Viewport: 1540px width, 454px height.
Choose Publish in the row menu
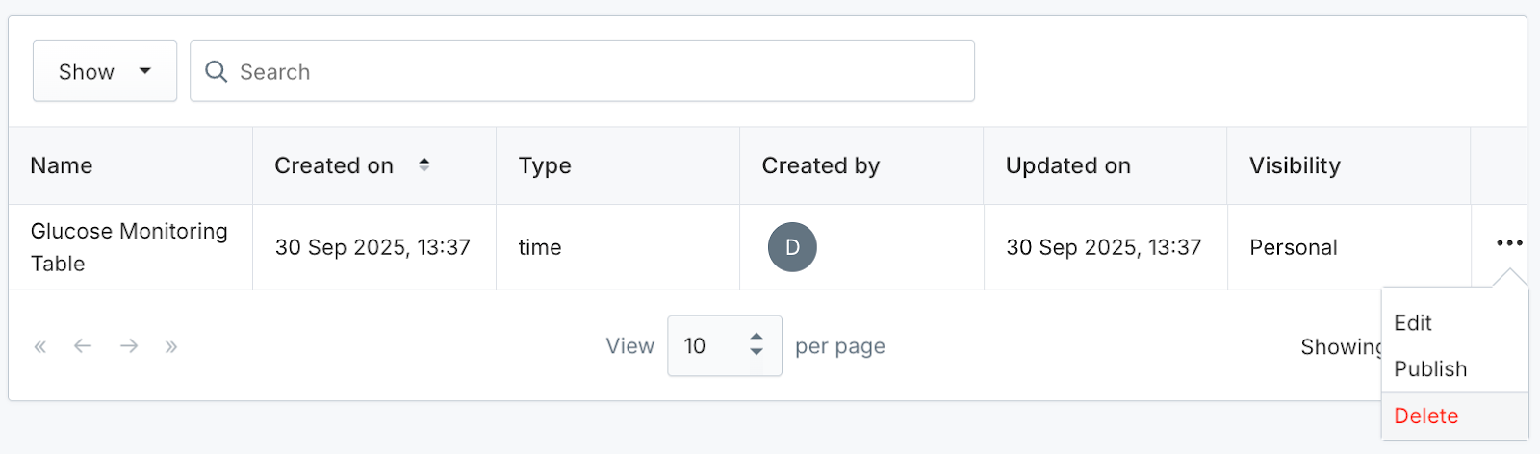pyautogui.click(x=1430, y=369)
